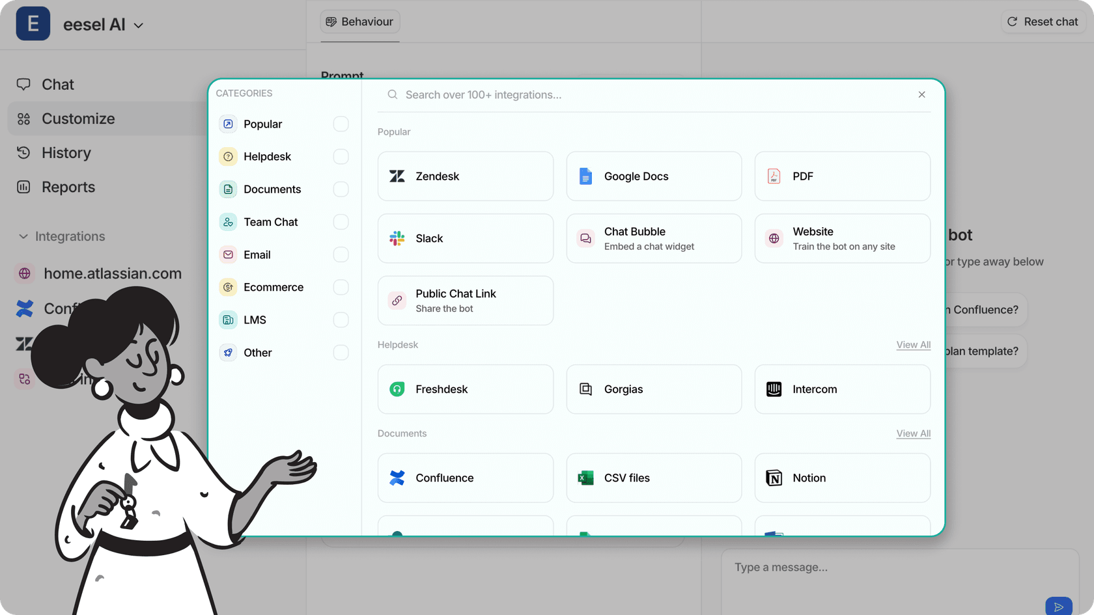Click the Freshdesk helpdesk icon
The width and height of the screenshot is (1094, 615).
[396, 389]
